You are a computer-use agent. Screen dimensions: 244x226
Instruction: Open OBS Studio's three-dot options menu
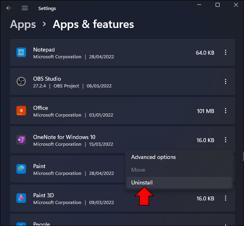coord(226,81)
